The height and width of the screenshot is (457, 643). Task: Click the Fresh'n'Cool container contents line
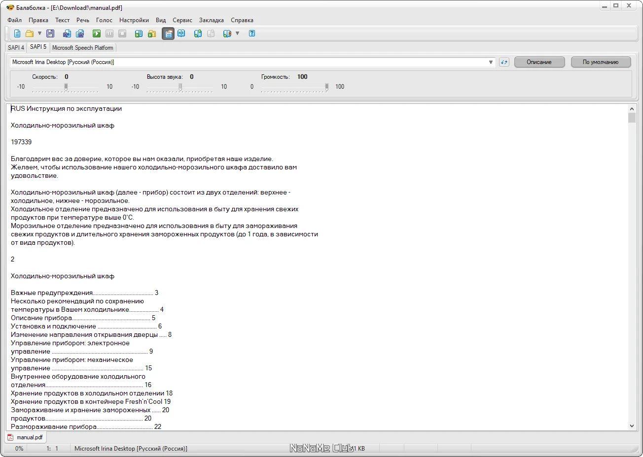[x=91, y=402]
